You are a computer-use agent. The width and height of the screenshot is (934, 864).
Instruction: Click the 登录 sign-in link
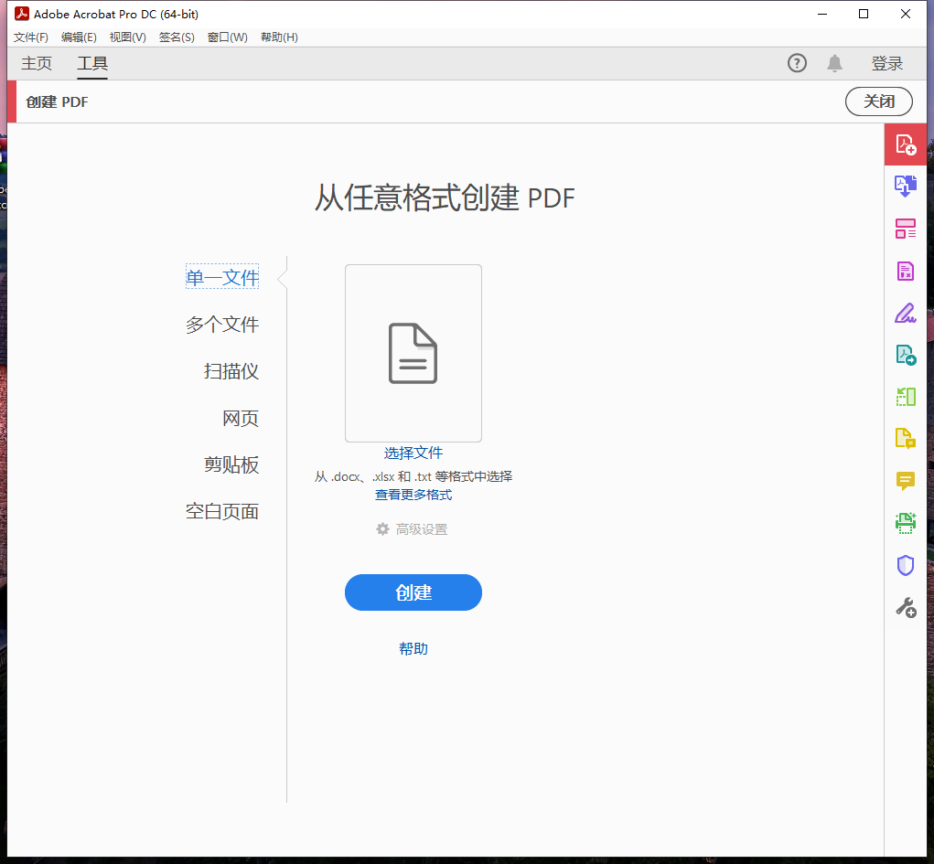(886, 63)
